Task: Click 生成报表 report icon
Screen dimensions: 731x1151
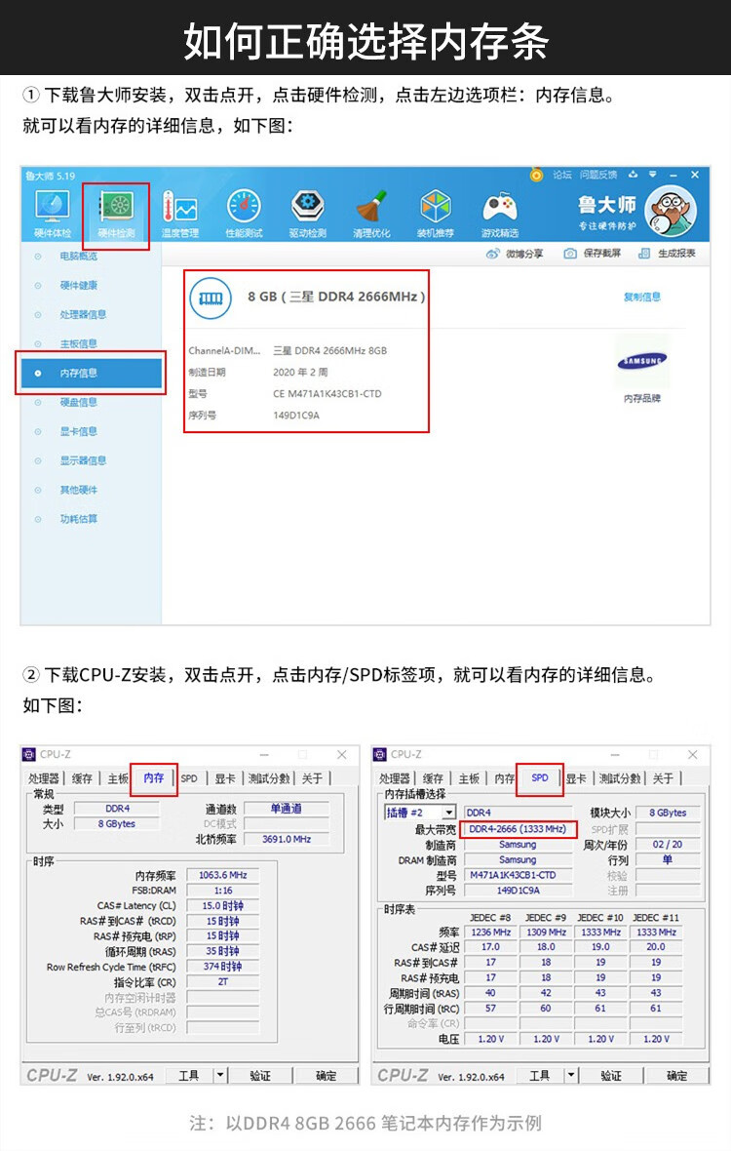Action: point(643,254)
